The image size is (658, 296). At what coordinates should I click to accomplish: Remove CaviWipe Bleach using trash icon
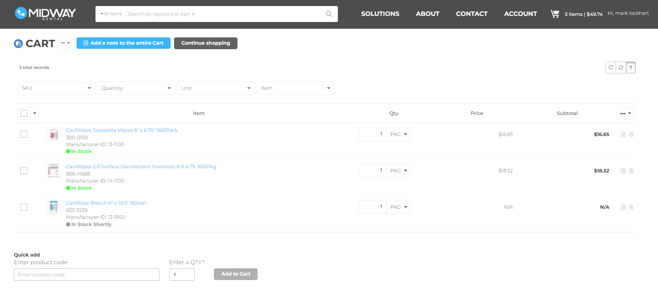point(631,207)
